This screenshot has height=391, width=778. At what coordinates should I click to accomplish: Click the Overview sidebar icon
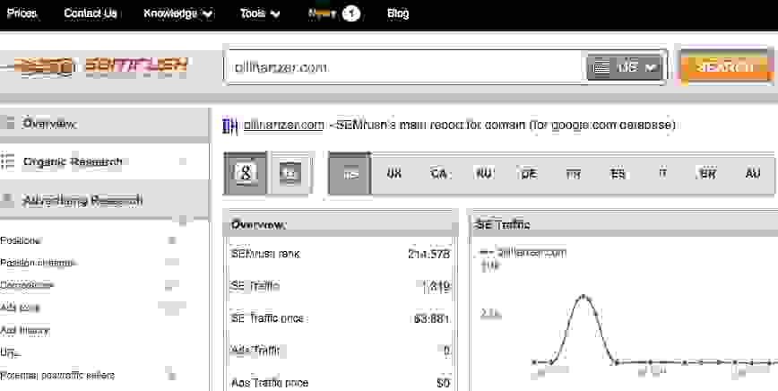[x=7, y=123]
